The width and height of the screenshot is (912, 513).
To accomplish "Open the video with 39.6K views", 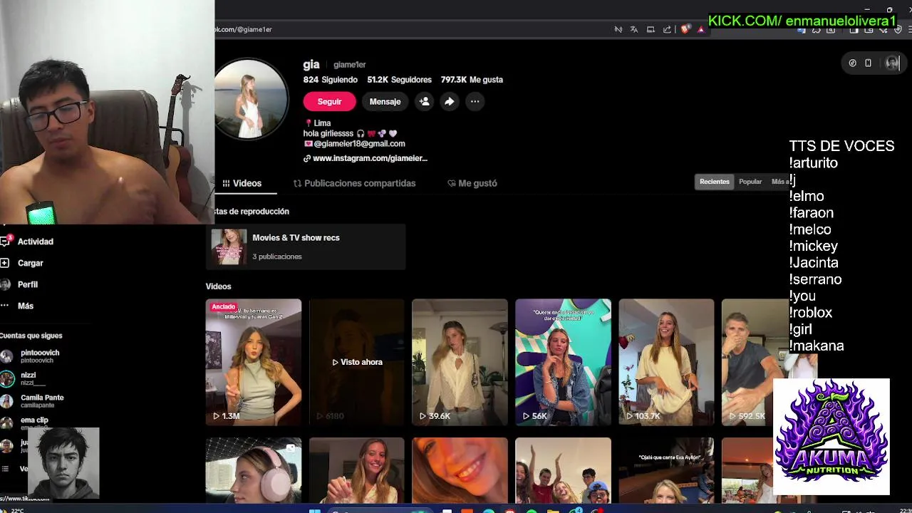I will point(460,362).
